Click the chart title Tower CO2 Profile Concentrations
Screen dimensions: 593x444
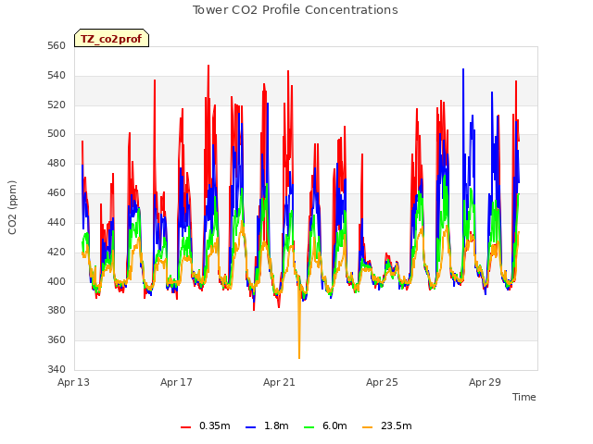pyautogui.click(x=295, y=10)
